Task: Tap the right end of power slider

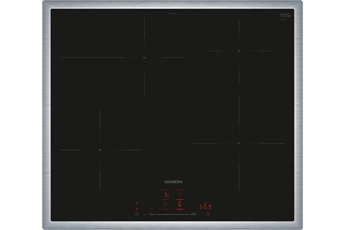Action: click(193, 214)
